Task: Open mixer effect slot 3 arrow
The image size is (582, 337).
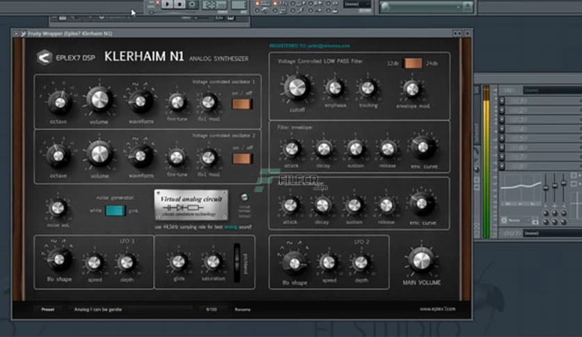Action: (x=502, y=120)
